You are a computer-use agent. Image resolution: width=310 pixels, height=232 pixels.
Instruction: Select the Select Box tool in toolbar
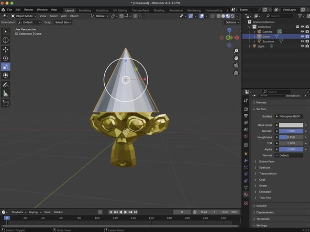pyautogui.click(x=6, y=31)
